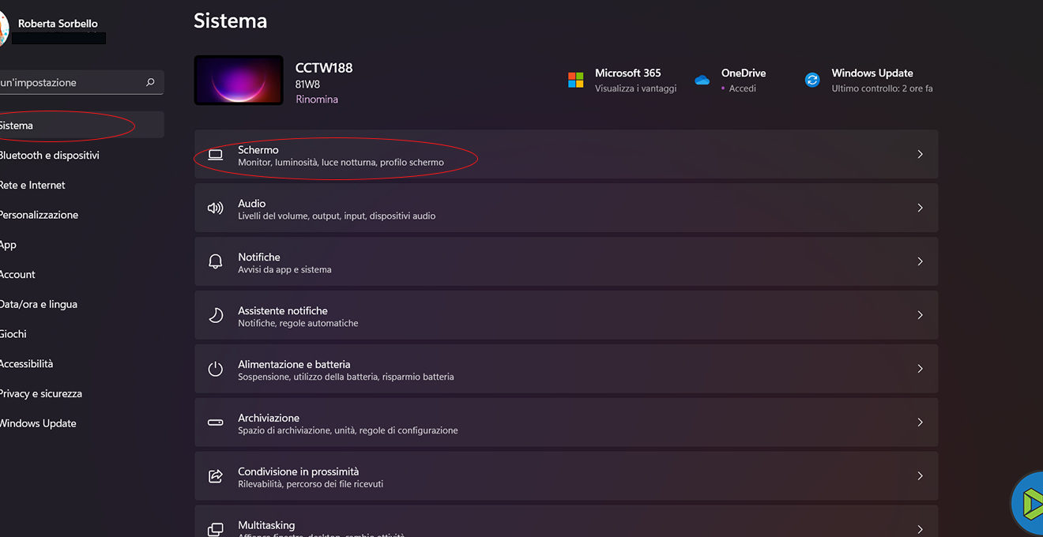Expand the Assistente notifiche row chevron

(920, 315)
